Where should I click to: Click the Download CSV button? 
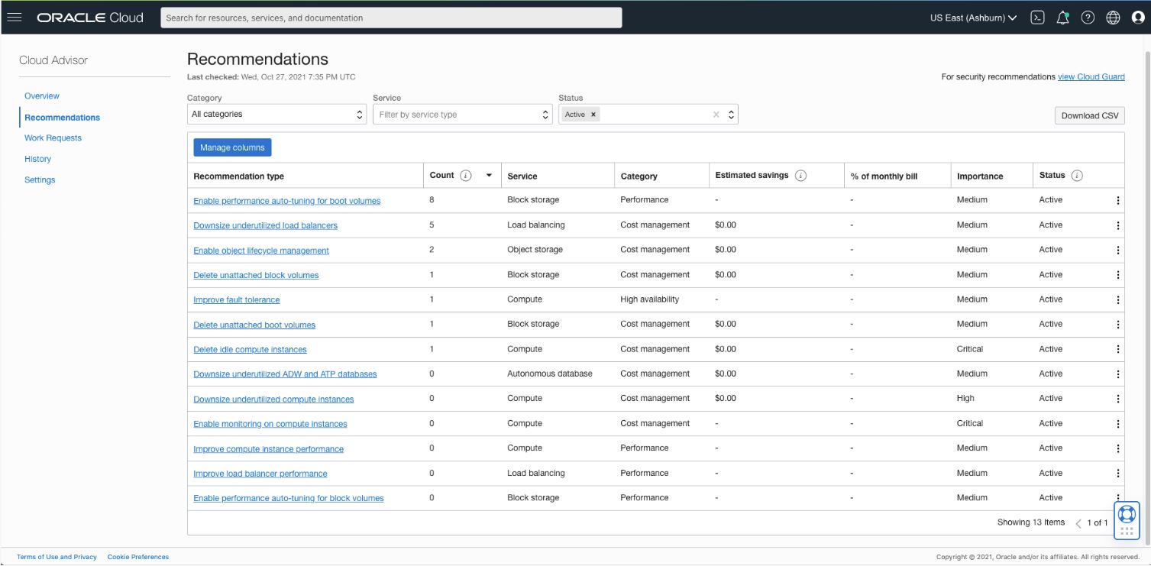point(1089,115)
